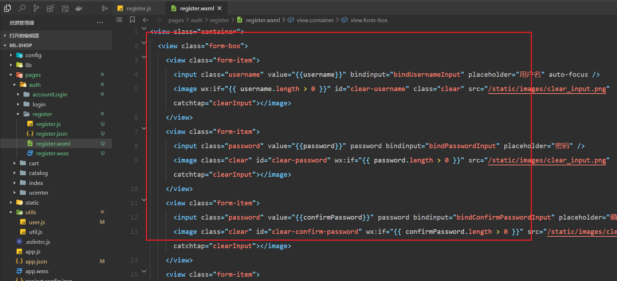
Task: Collapse the sidebar using the arrow icon
Action: (105, 8)
